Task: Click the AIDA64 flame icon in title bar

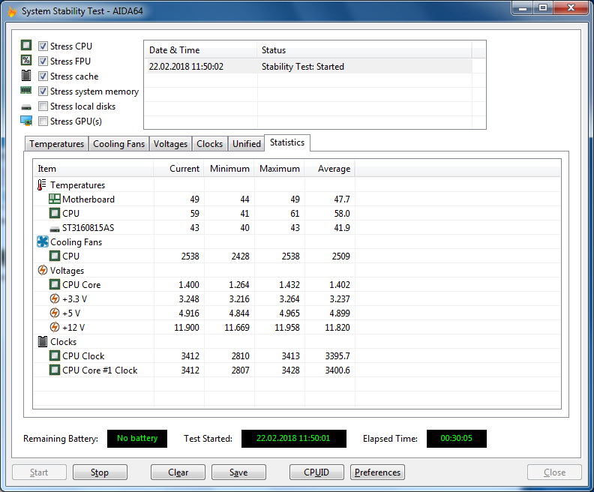Action: [x=11, y=11]
